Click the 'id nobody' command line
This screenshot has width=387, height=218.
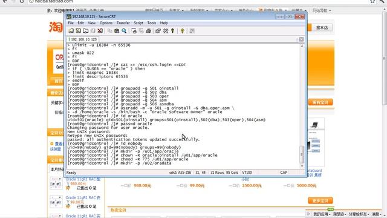point(105,144)
